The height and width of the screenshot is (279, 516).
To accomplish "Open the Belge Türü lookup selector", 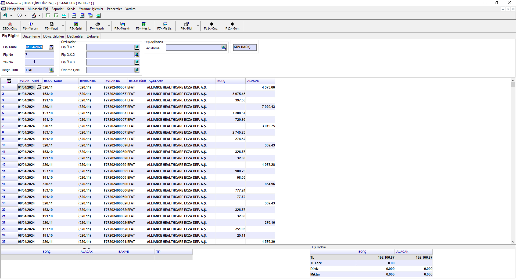I will pyautogui.click(x=51, y=70).
